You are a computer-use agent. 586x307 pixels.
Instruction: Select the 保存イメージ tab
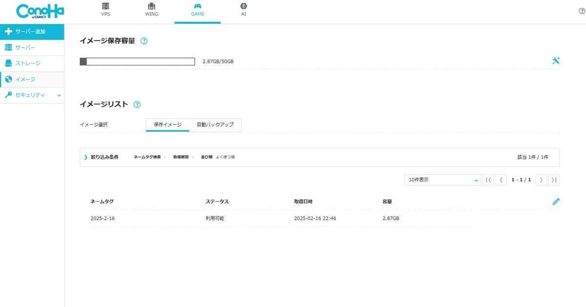click(167, 125)
